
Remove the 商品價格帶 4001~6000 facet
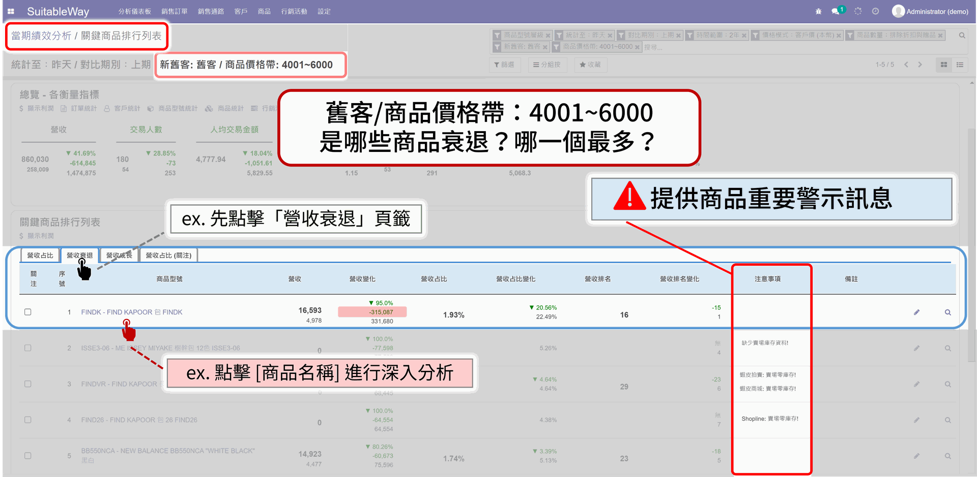tap(637, 47)
